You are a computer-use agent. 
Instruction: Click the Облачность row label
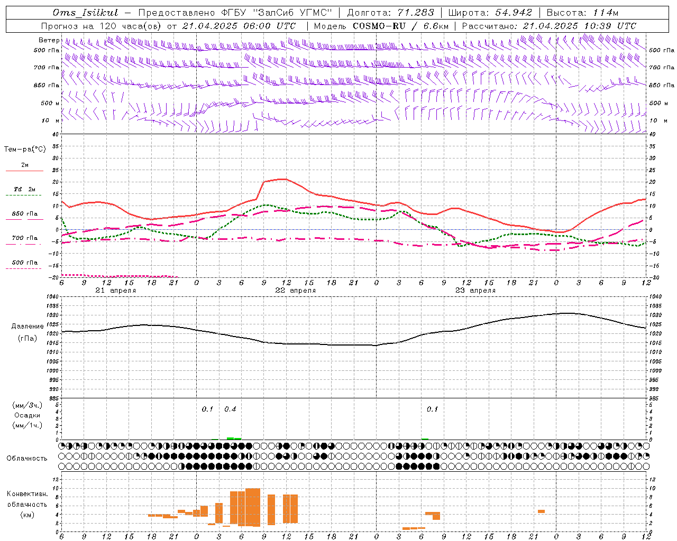(27, 458)
